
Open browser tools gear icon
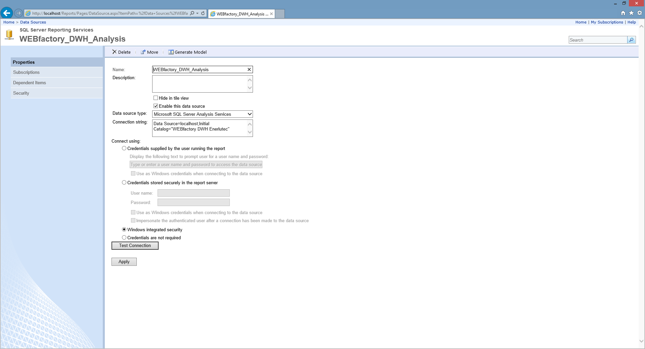coord(640,13)
